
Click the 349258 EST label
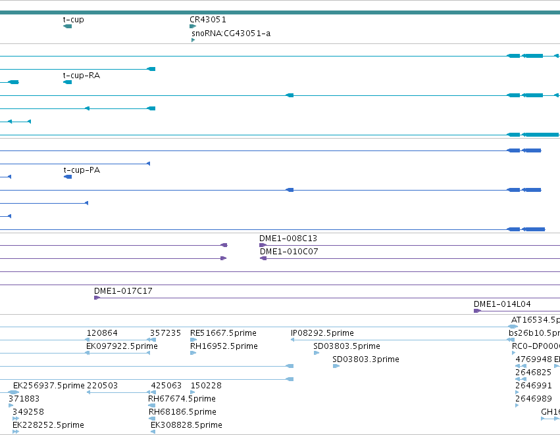coord(28,412)
